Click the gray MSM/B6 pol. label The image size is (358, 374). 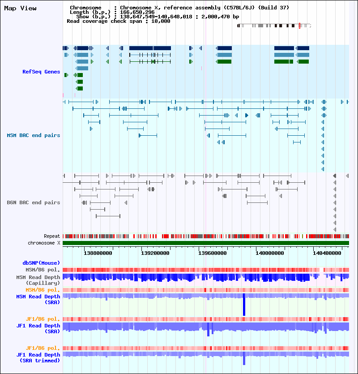click(x=43, y=270)
